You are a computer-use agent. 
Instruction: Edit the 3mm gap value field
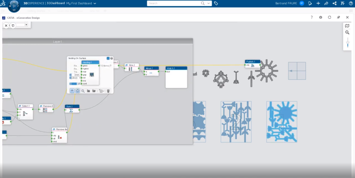click(x=77, y=75)
